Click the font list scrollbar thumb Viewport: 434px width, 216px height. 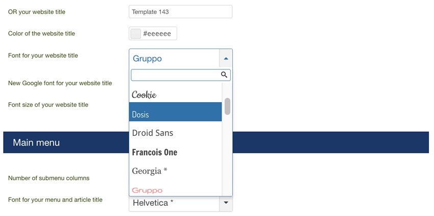pos(227,106)
